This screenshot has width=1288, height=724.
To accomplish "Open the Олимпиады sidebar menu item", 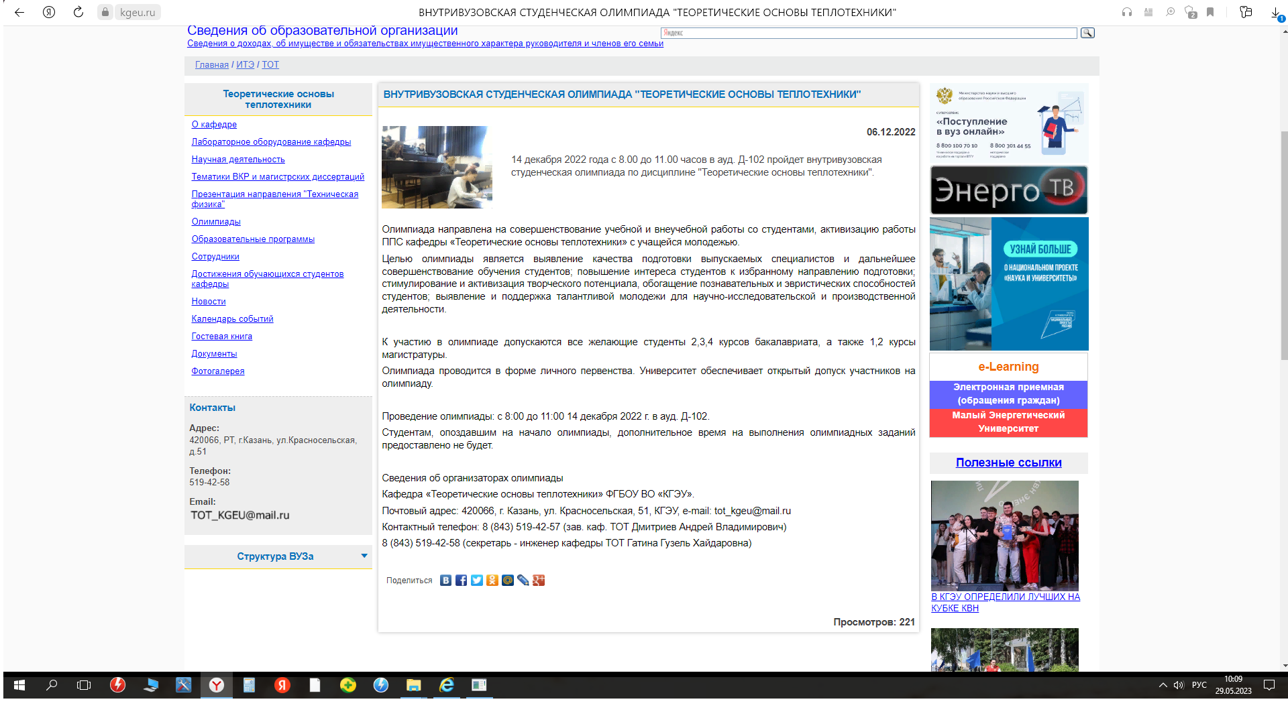I will coord(216,222).
